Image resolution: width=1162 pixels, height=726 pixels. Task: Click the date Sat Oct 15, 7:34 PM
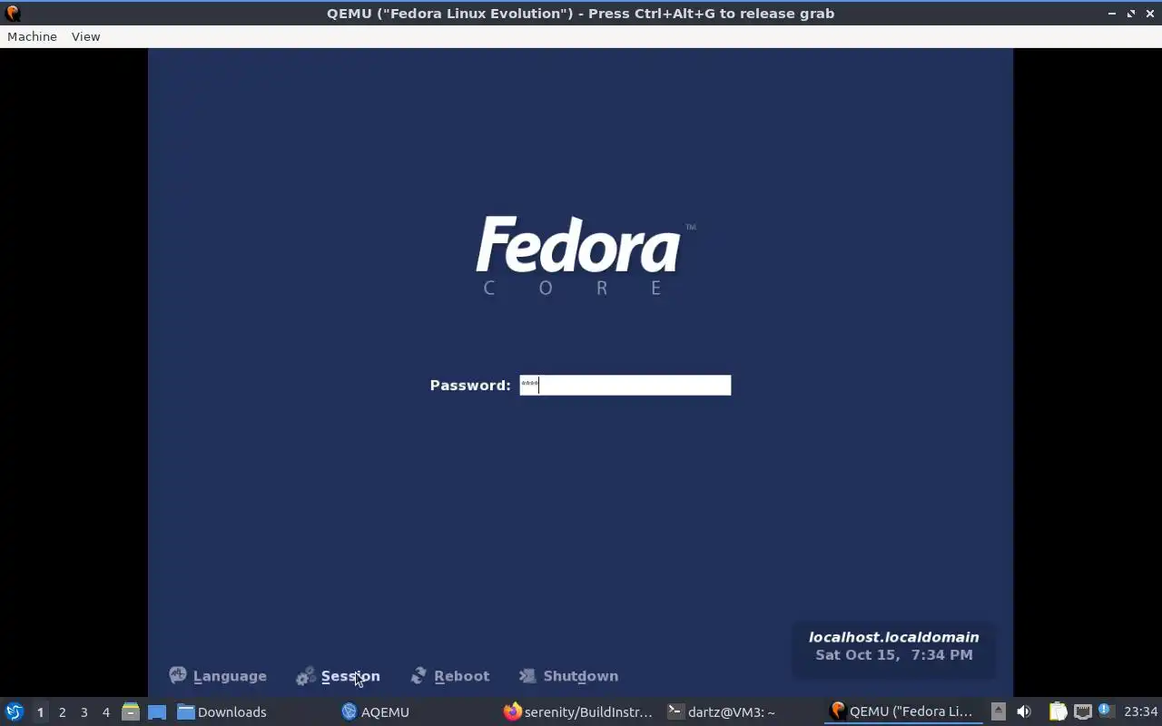point(894,654)
